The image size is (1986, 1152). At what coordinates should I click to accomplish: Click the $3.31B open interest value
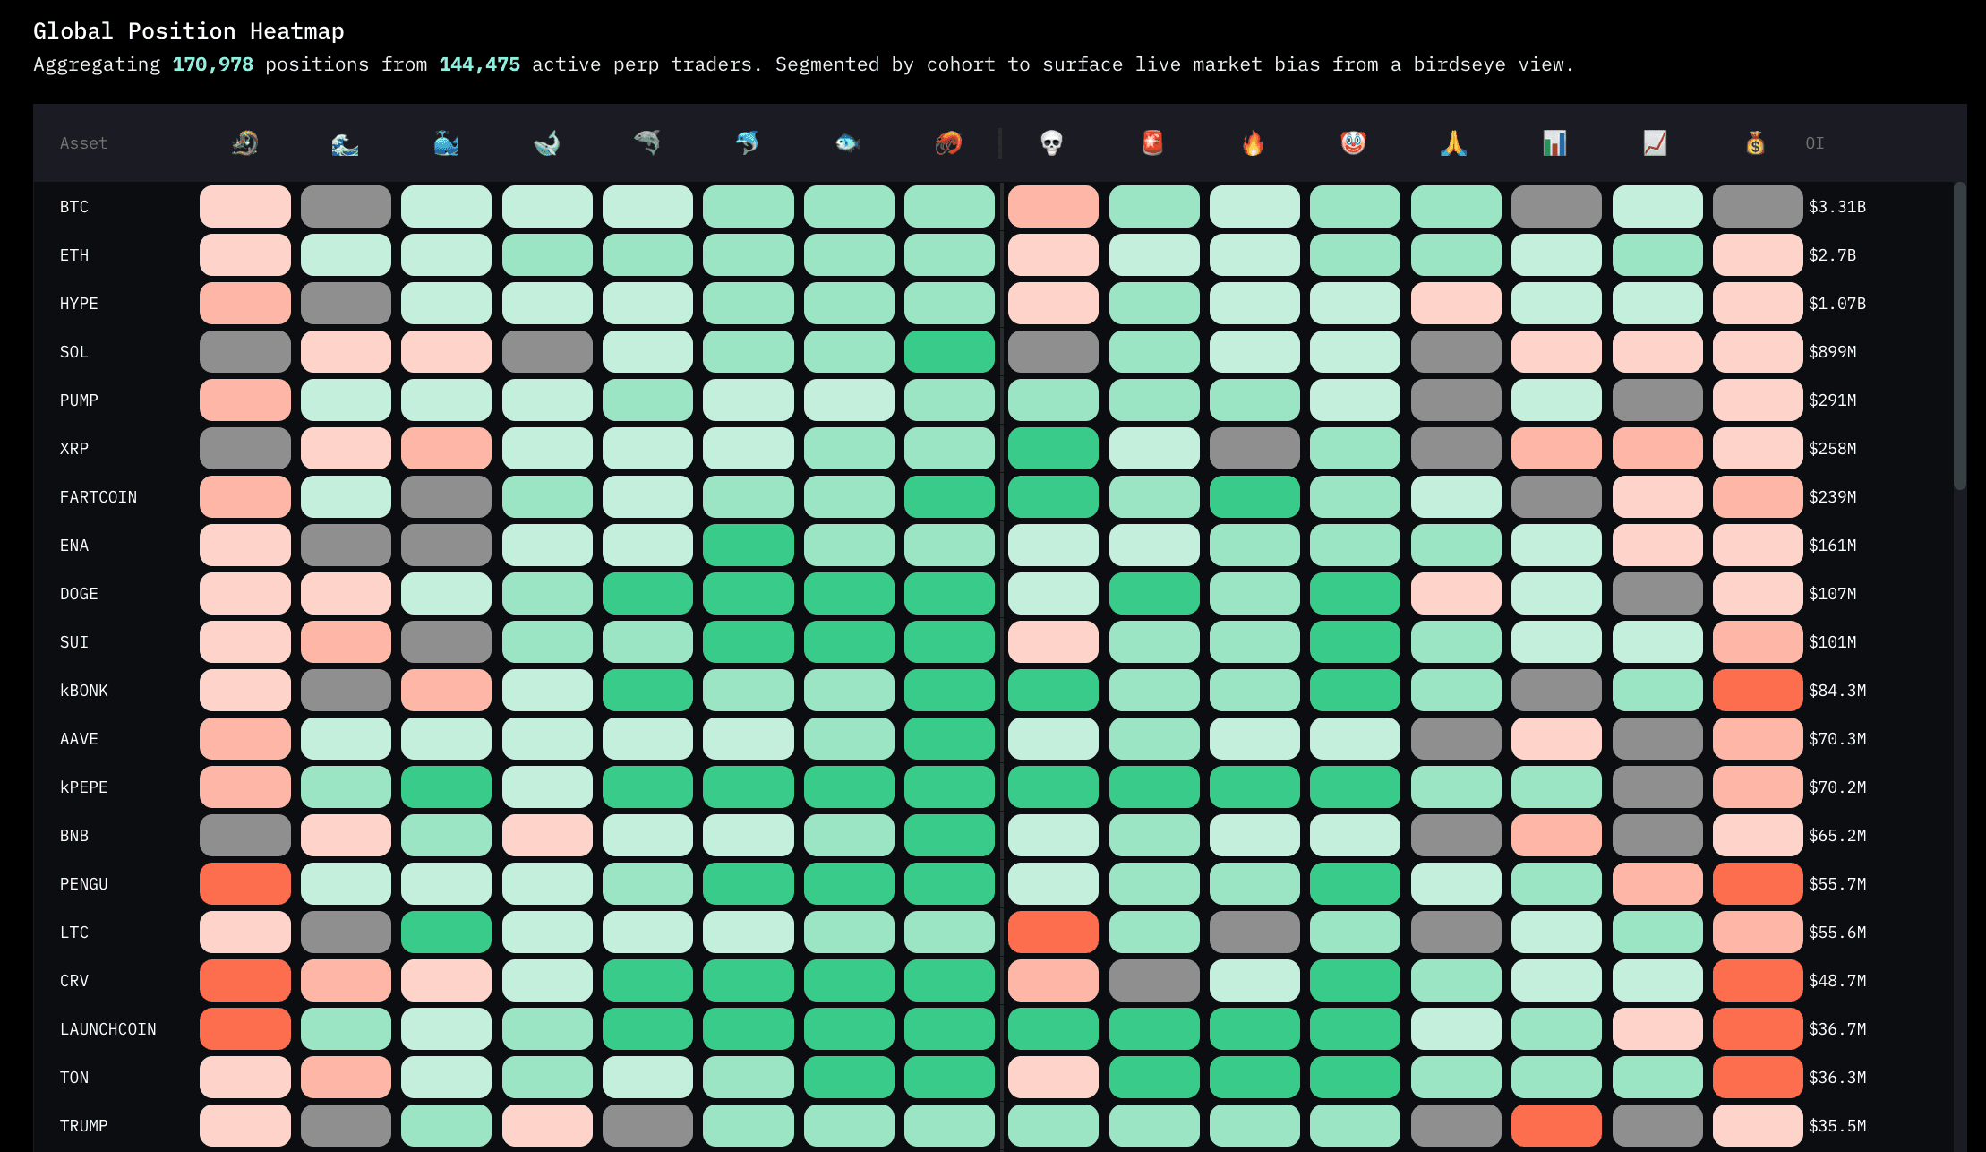pos(1837,207)
